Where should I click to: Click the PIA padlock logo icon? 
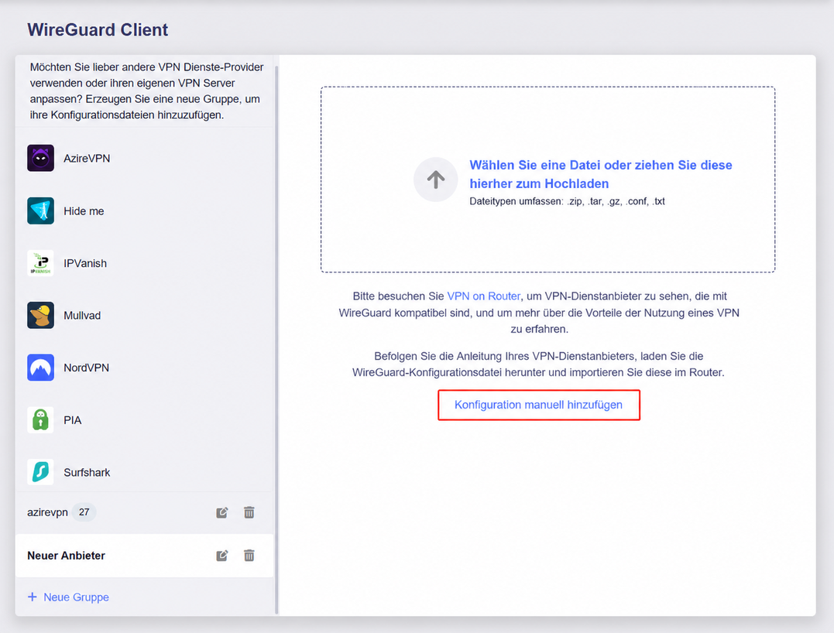pos(40,420)
